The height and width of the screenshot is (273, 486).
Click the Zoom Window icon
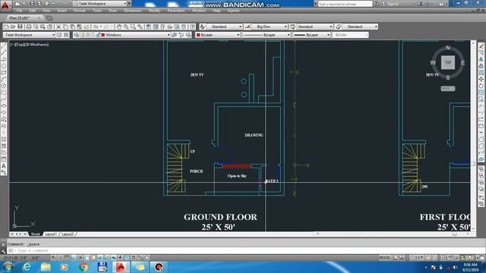[x=133, y=27]
